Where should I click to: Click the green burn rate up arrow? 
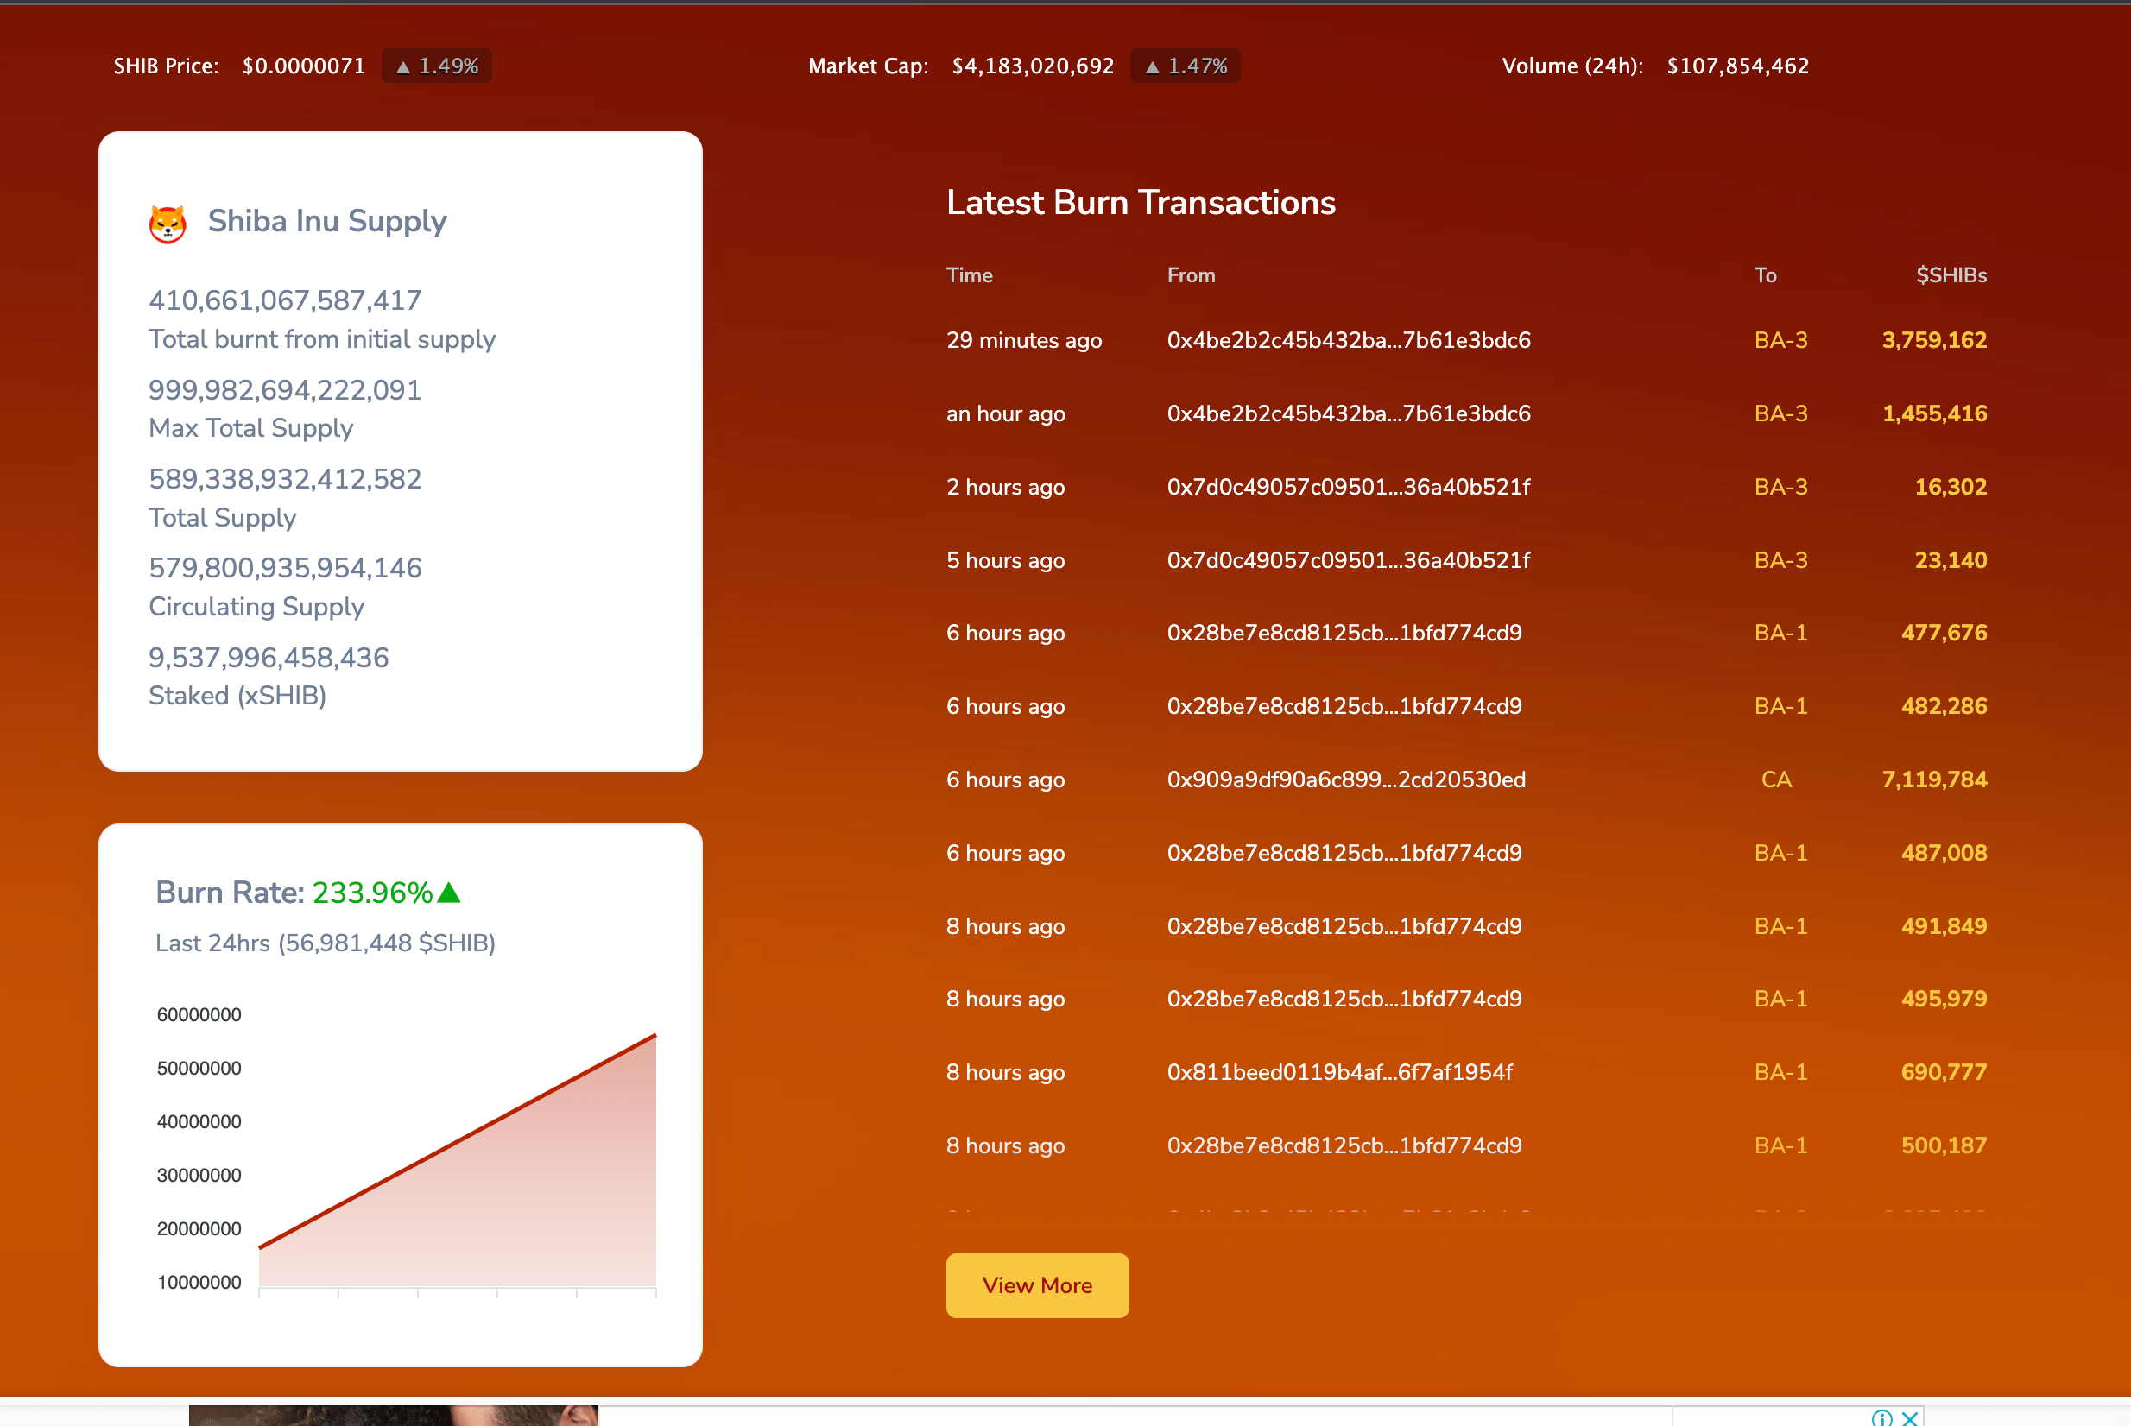[x=449, y=893]
